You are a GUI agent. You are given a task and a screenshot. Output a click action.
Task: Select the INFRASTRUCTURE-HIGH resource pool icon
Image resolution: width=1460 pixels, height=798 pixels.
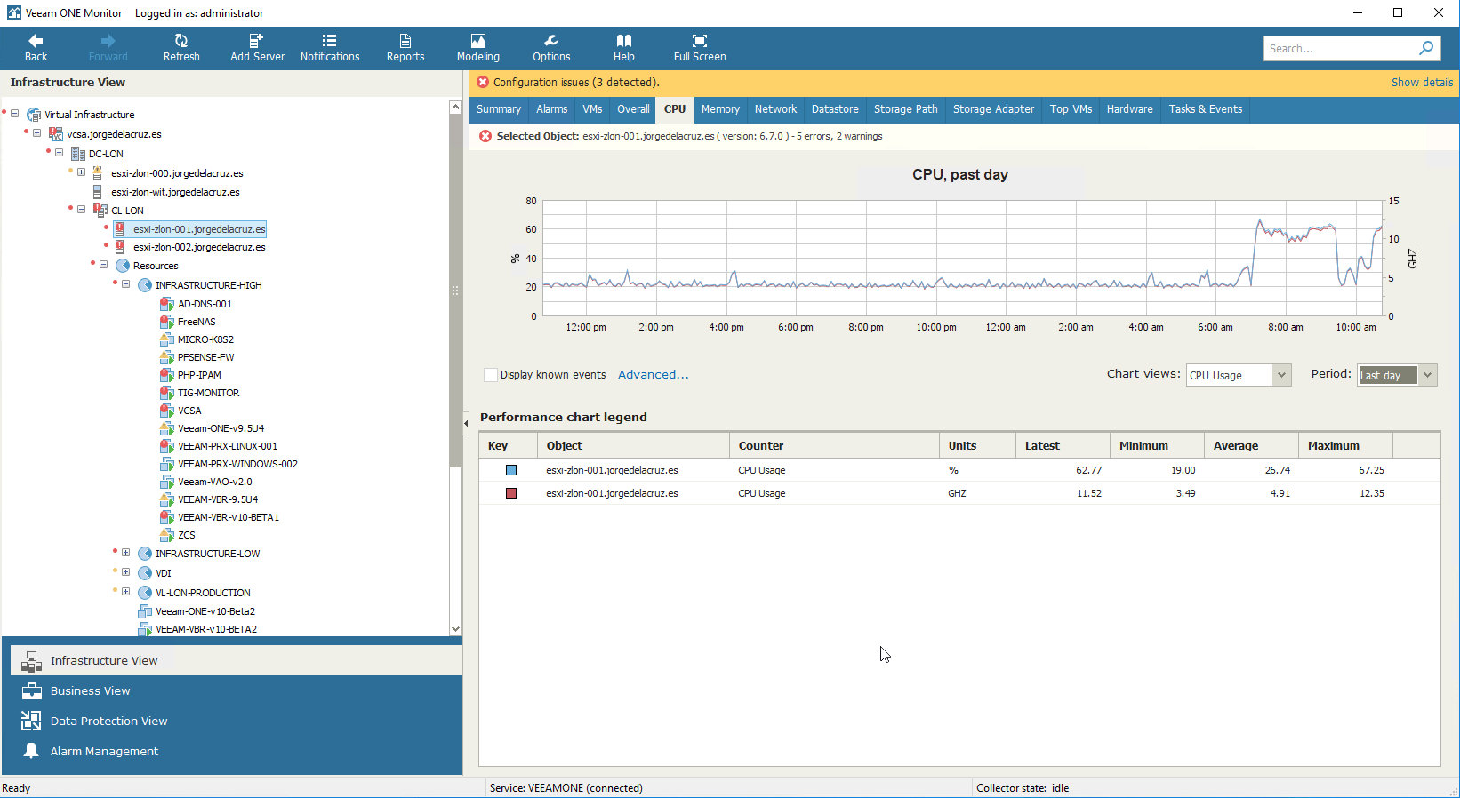pos(145,285)
